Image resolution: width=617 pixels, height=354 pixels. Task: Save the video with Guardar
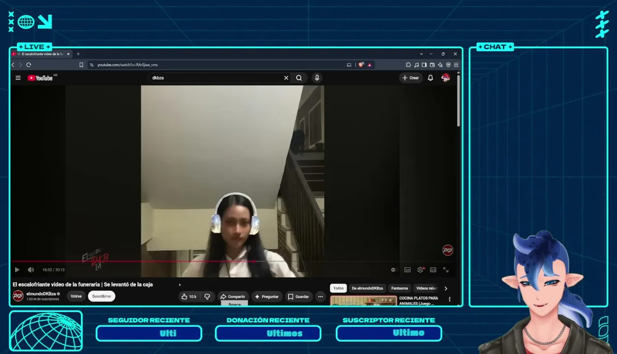(x=298, y=296)
